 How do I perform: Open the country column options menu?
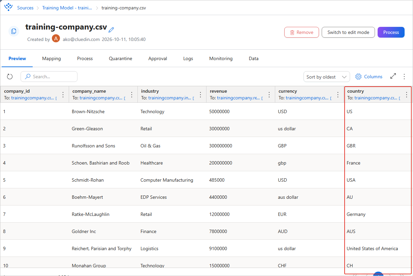[x=406, y=95]
